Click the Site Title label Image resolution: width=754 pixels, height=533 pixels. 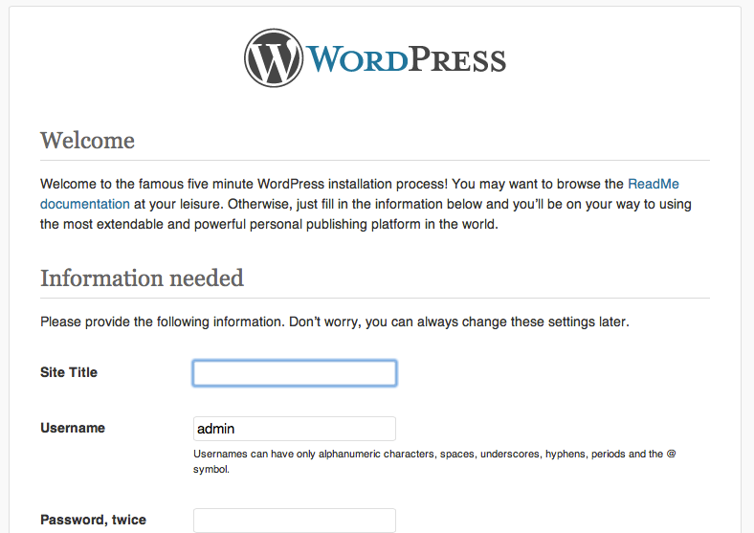pos(69,372)
